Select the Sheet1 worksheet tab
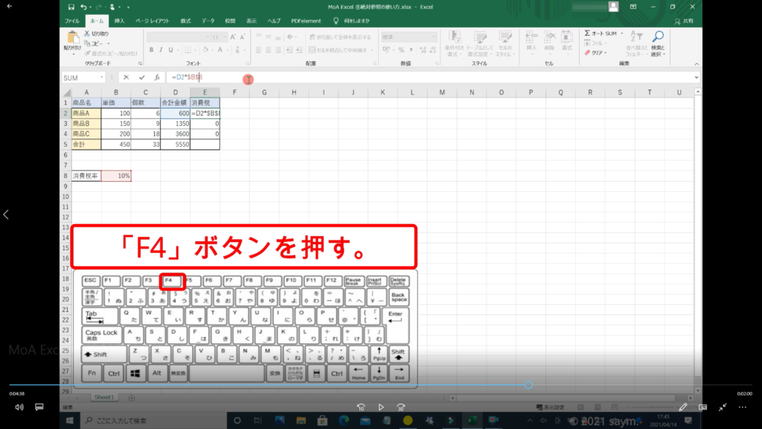The width and height of the screenshot is (762, 429). pos(103,398)
